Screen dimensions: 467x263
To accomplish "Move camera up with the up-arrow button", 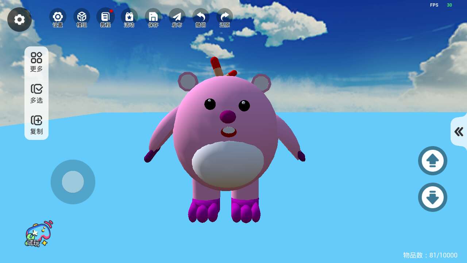I will coord(433,161).
